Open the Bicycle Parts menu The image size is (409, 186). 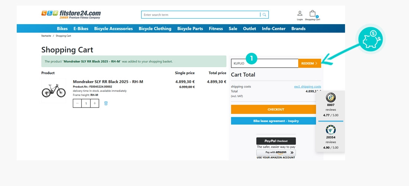point(190,28)
